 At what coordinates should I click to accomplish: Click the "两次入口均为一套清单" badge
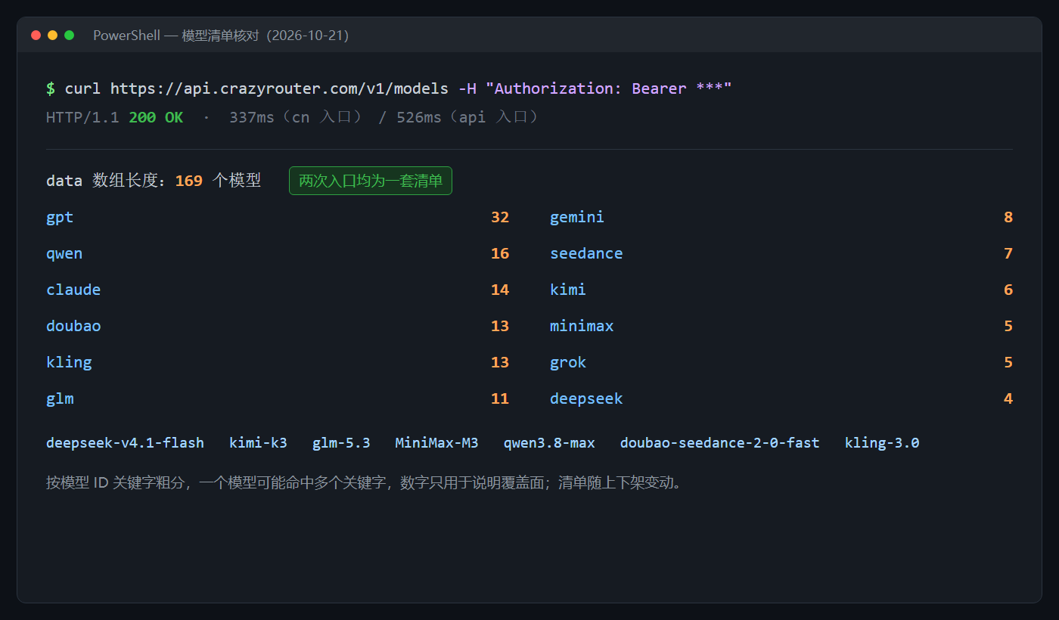[x=371, y=181]
